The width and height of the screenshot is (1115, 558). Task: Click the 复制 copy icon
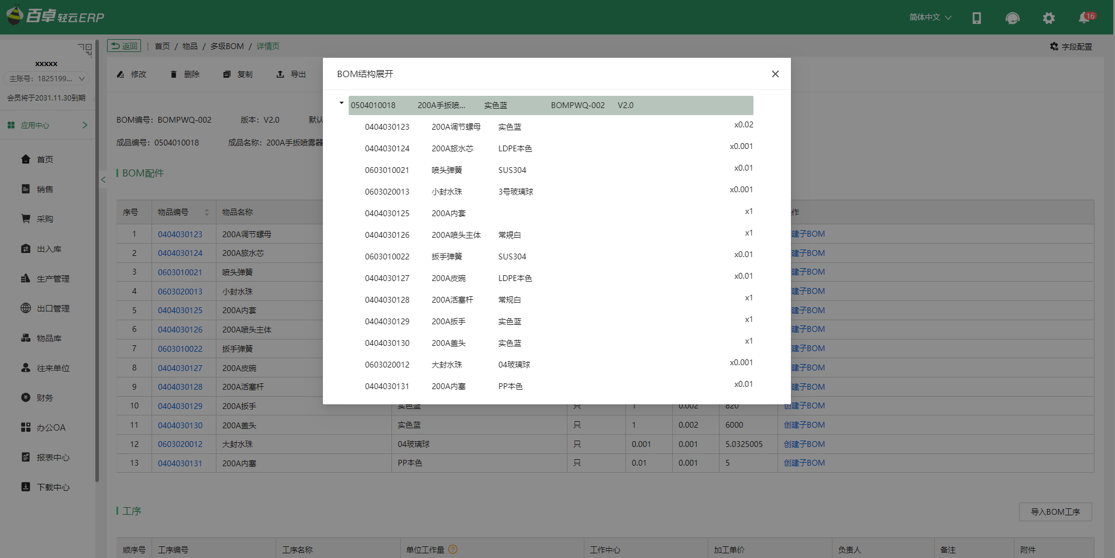[x=227, y=74]
